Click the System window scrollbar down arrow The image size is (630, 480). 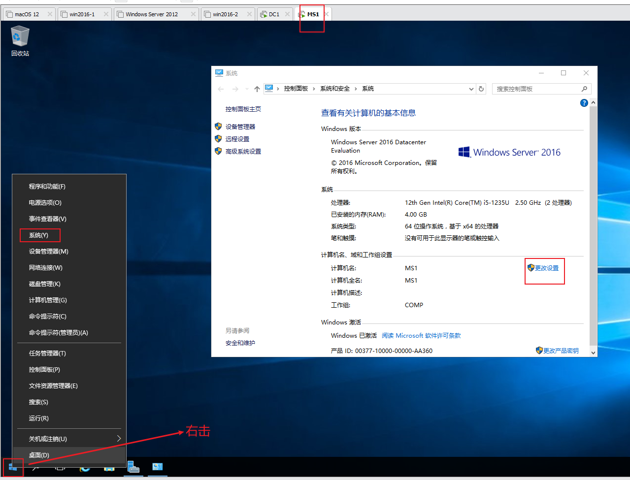pos(593,352)
